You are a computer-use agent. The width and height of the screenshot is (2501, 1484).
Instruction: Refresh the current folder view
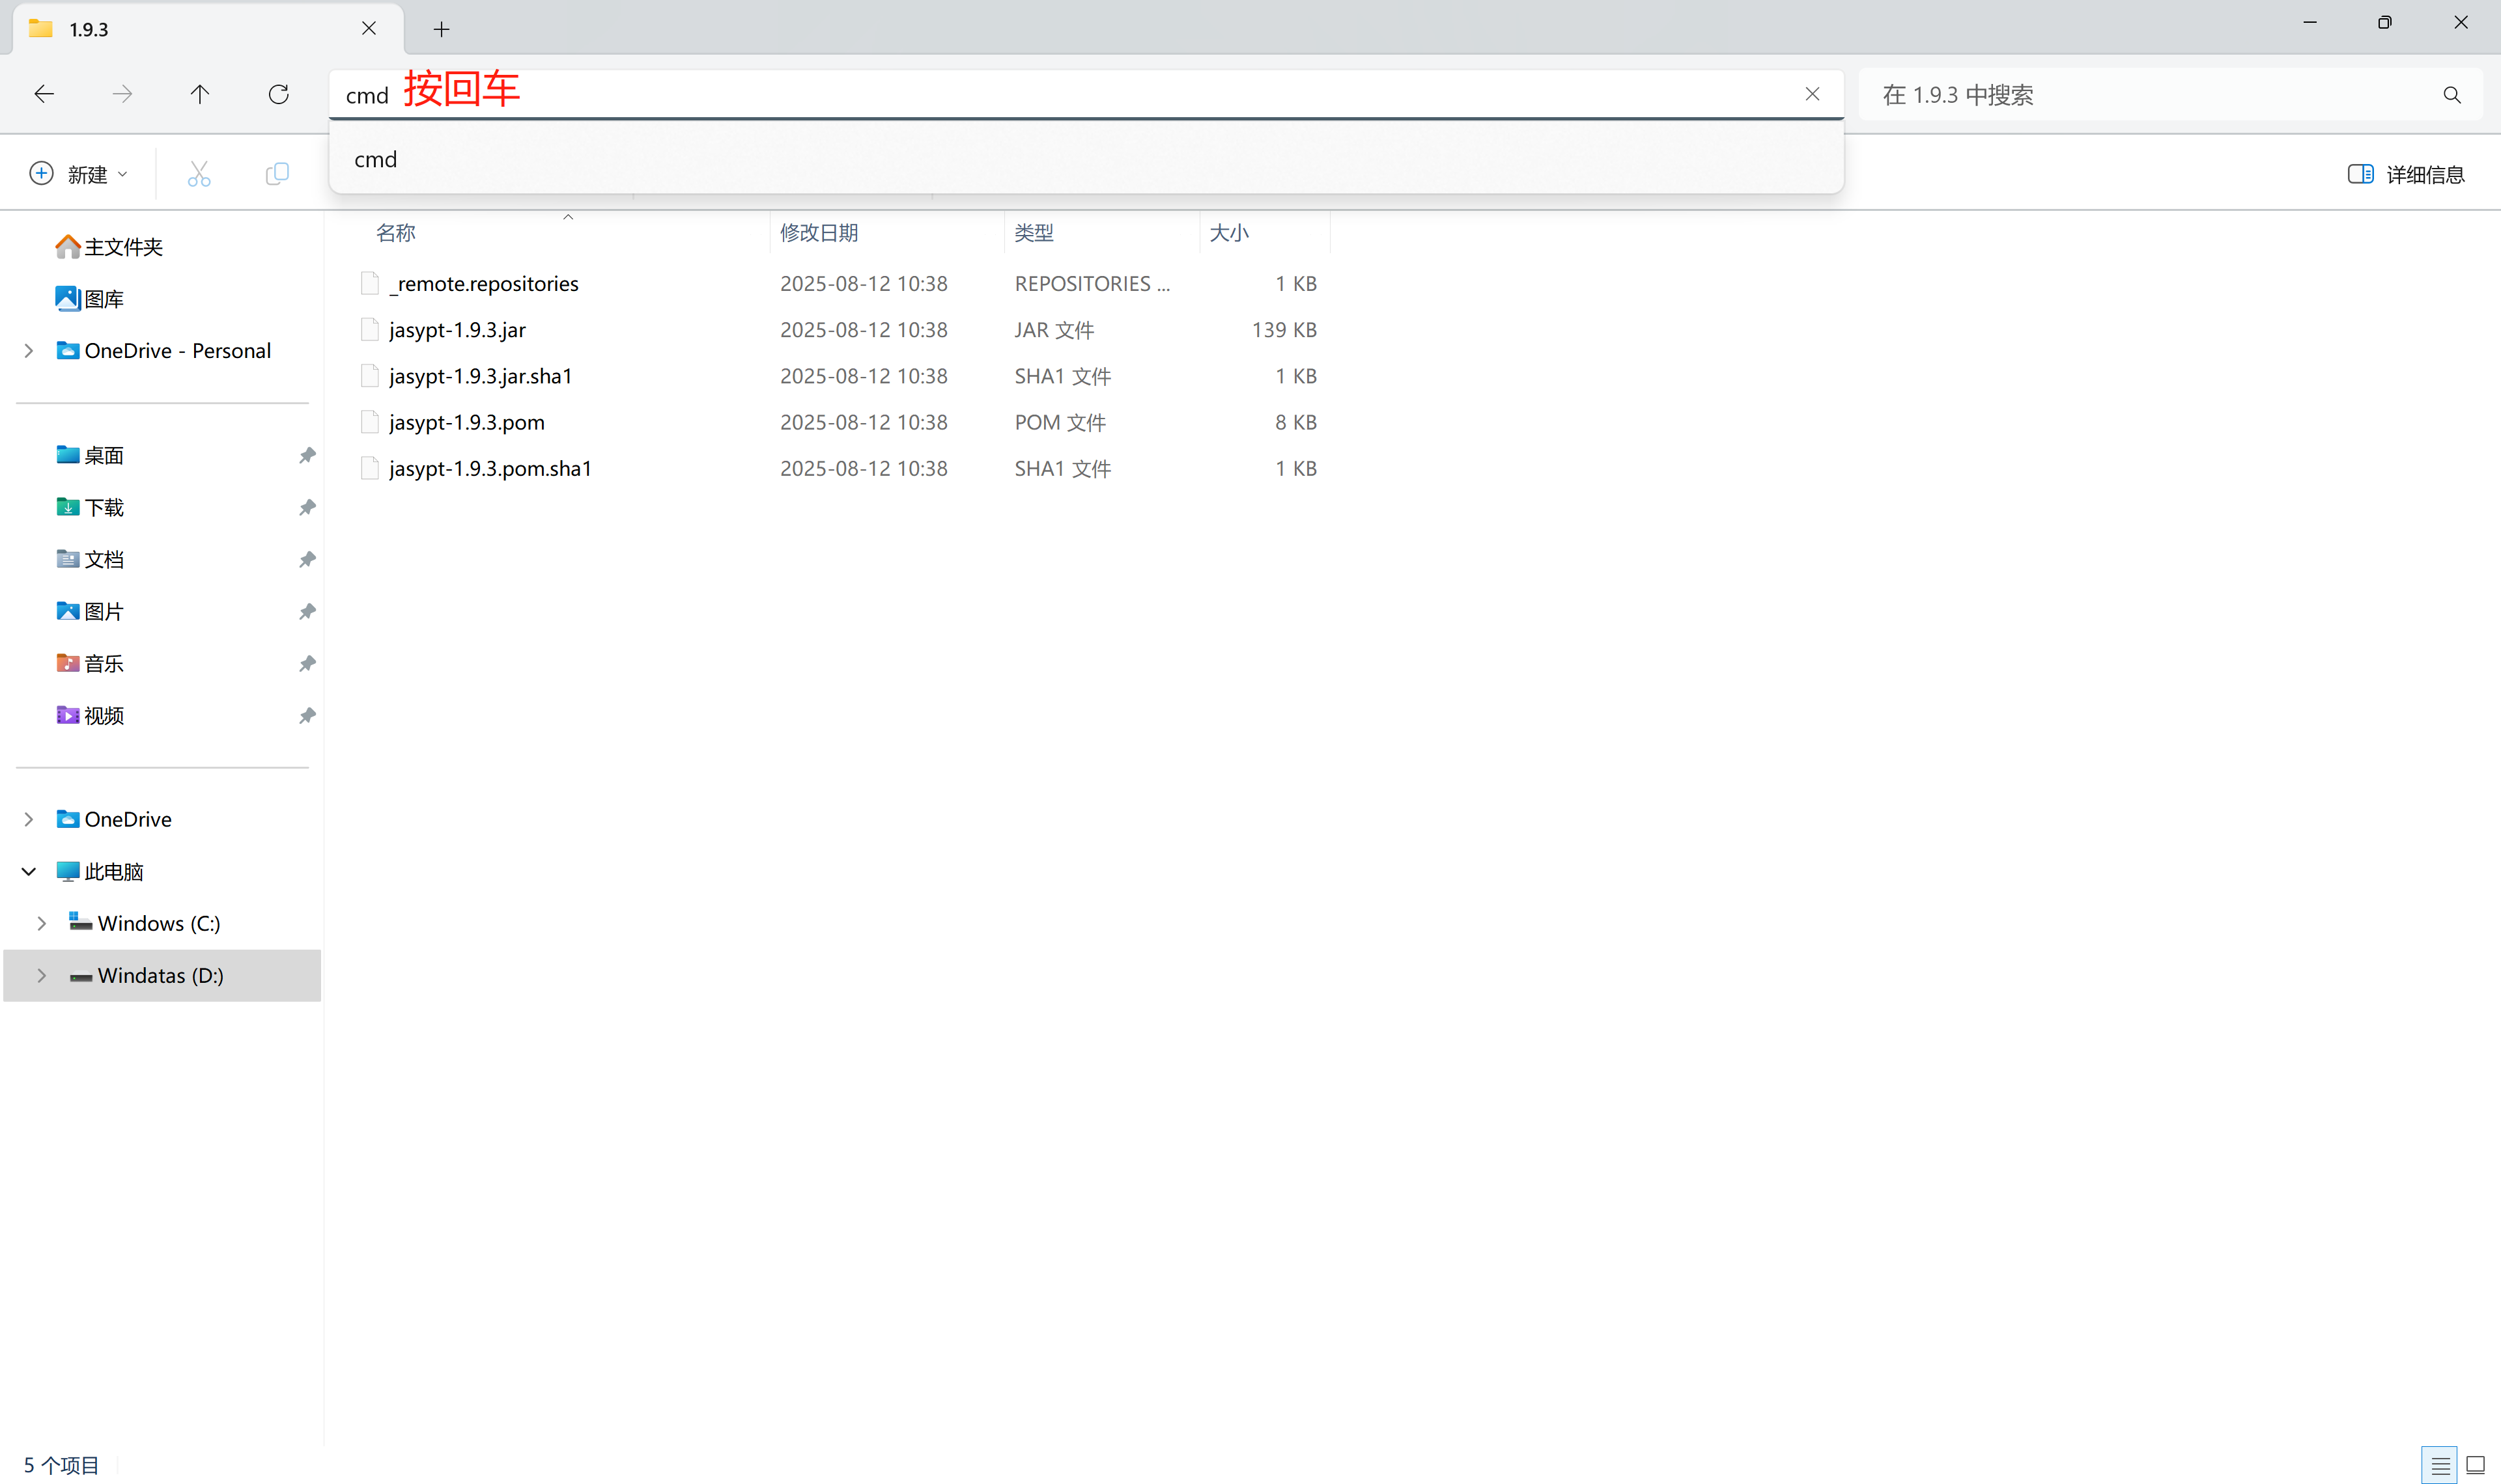[x=279, y=94]
